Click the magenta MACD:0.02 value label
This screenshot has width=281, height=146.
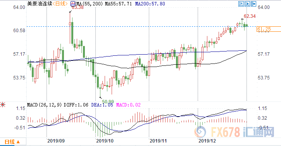coord(128,105)
